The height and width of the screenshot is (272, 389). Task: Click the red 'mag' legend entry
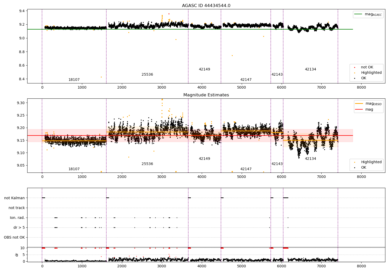coord(369,110)
